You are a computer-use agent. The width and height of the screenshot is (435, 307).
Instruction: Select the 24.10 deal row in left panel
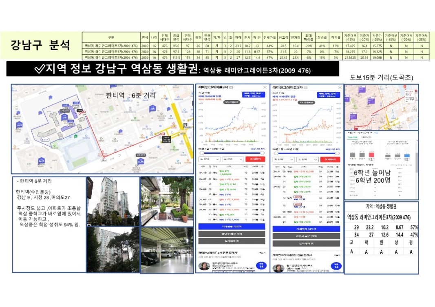click(232, 173)
